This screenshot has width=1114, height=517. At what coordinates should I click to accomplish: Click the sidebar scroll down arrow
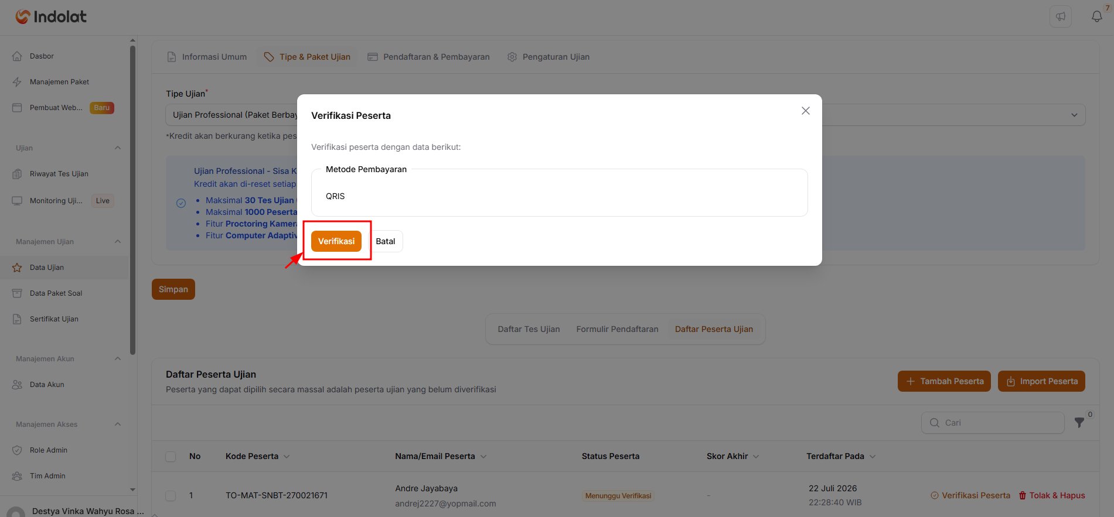pyautogui.click(x=132, y=489)
